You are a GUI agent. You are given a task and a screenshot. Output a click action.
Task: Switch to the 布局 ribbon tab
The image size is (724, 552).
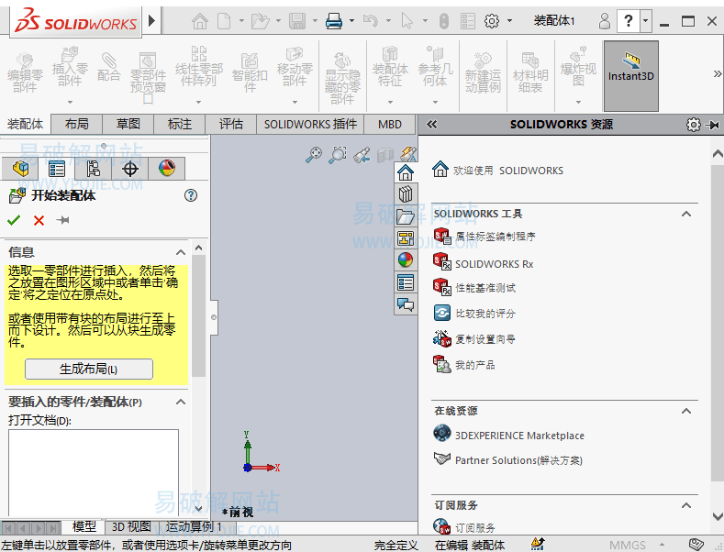click(77, 124)
